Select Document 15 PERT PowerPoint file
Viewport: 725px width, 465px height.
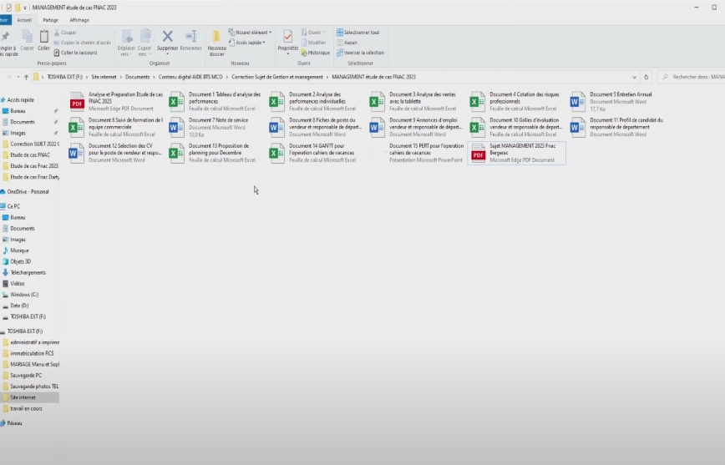tap(417, 153)
